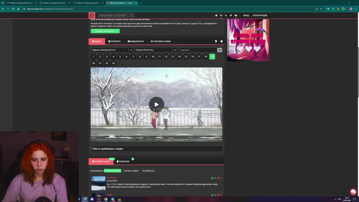Click the address bar URL
The width and height of the screenshot is (359, 202).
pyautogui.click(x=50, y=9)
